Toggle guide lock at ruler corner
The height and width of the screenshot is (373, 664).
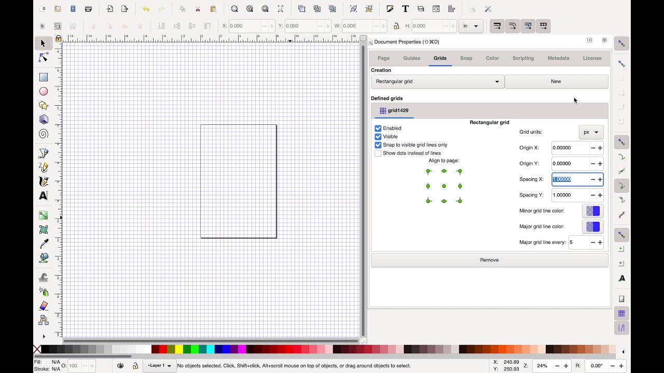pos(58,38)
